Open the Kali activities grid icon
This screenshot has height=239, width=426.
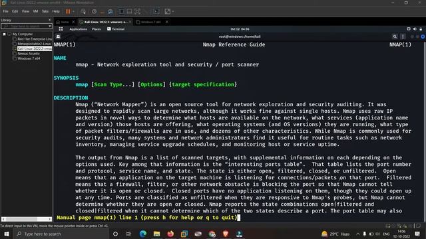(61, 29)
